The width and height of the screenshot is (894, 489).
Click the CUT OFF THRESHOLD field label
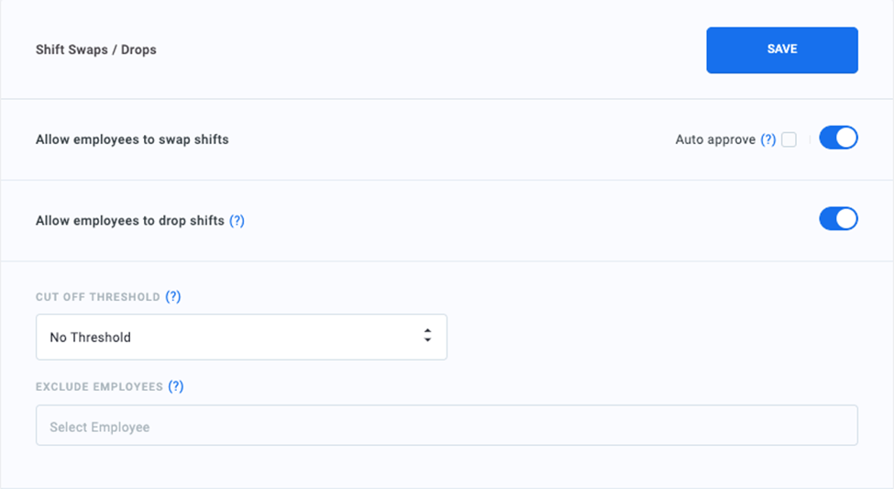click(98, 297)
